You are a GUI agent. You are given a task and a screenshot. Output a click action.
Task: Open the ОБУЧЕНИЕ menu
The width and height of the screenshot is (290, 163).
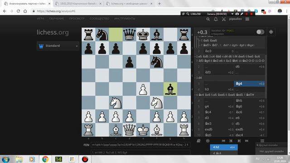pyautogui.click(x=56, y=19)
